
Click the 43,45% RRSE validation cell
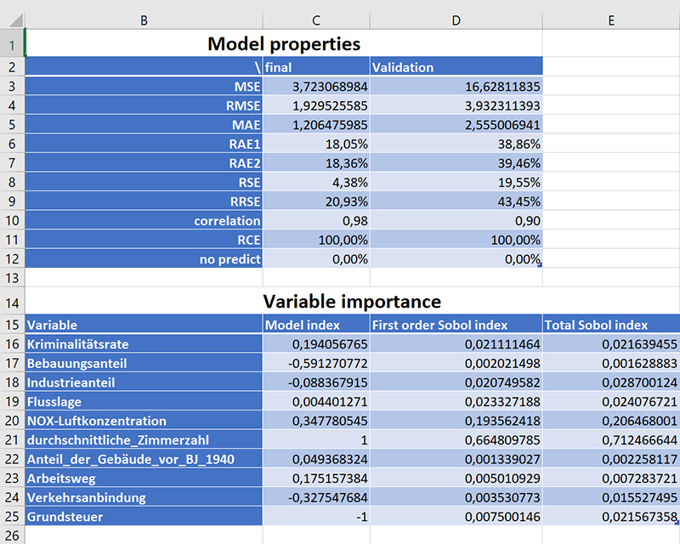tap(456, 201)
